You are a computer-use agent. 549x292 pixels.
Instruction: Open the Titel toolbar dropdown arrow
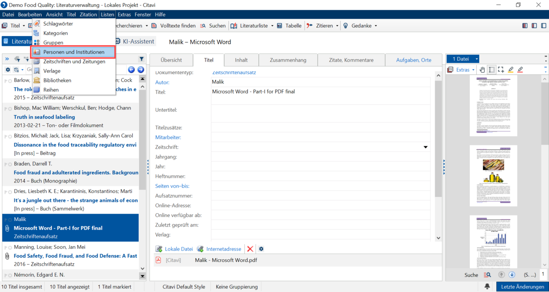click(24, 25)
